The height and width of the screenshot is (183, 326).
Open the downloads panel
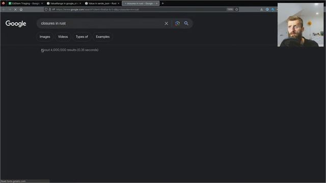[261, 10]
